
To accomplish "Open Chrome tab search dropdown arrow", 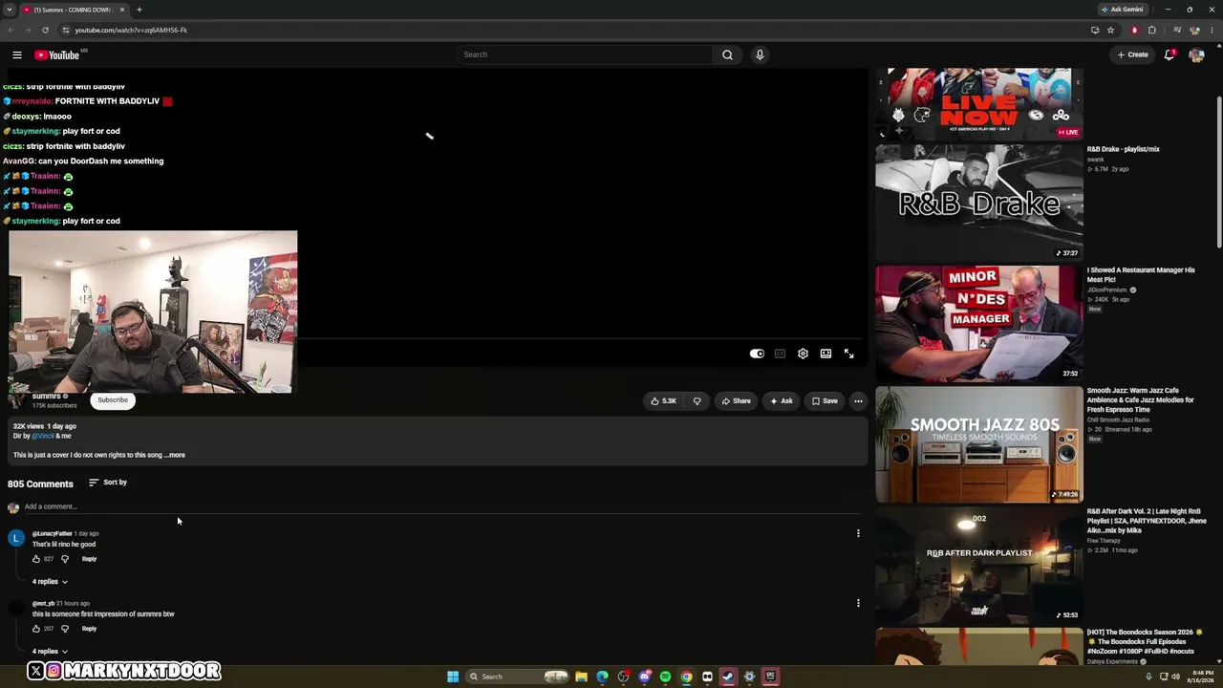I will 9,10.
